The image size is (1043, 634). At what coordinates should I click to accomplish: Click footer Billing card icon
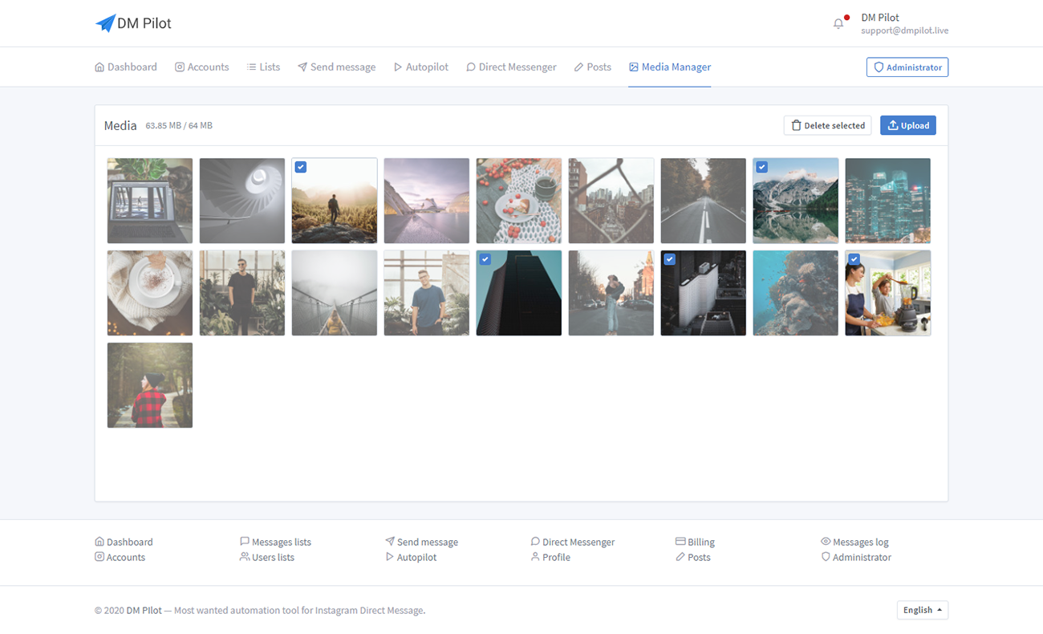[680, 542]
